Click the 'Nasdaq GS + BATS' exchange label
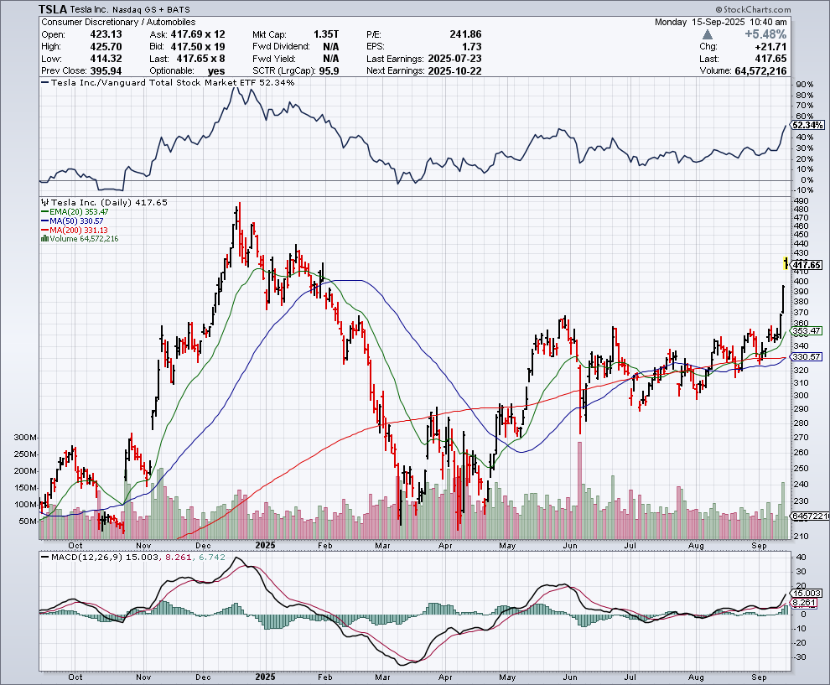This screenshot has width=830, height=685. (x=150, y=9)
